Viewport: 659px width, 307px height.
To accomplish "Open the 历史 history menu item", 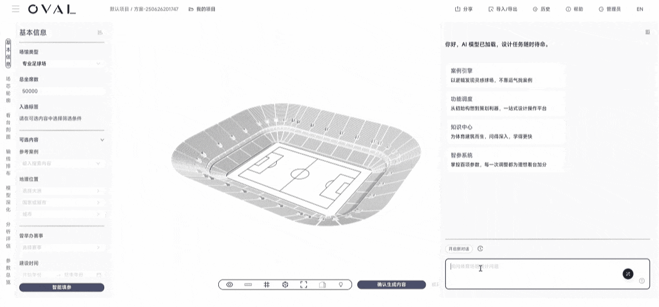I will (x=541, y=9).
